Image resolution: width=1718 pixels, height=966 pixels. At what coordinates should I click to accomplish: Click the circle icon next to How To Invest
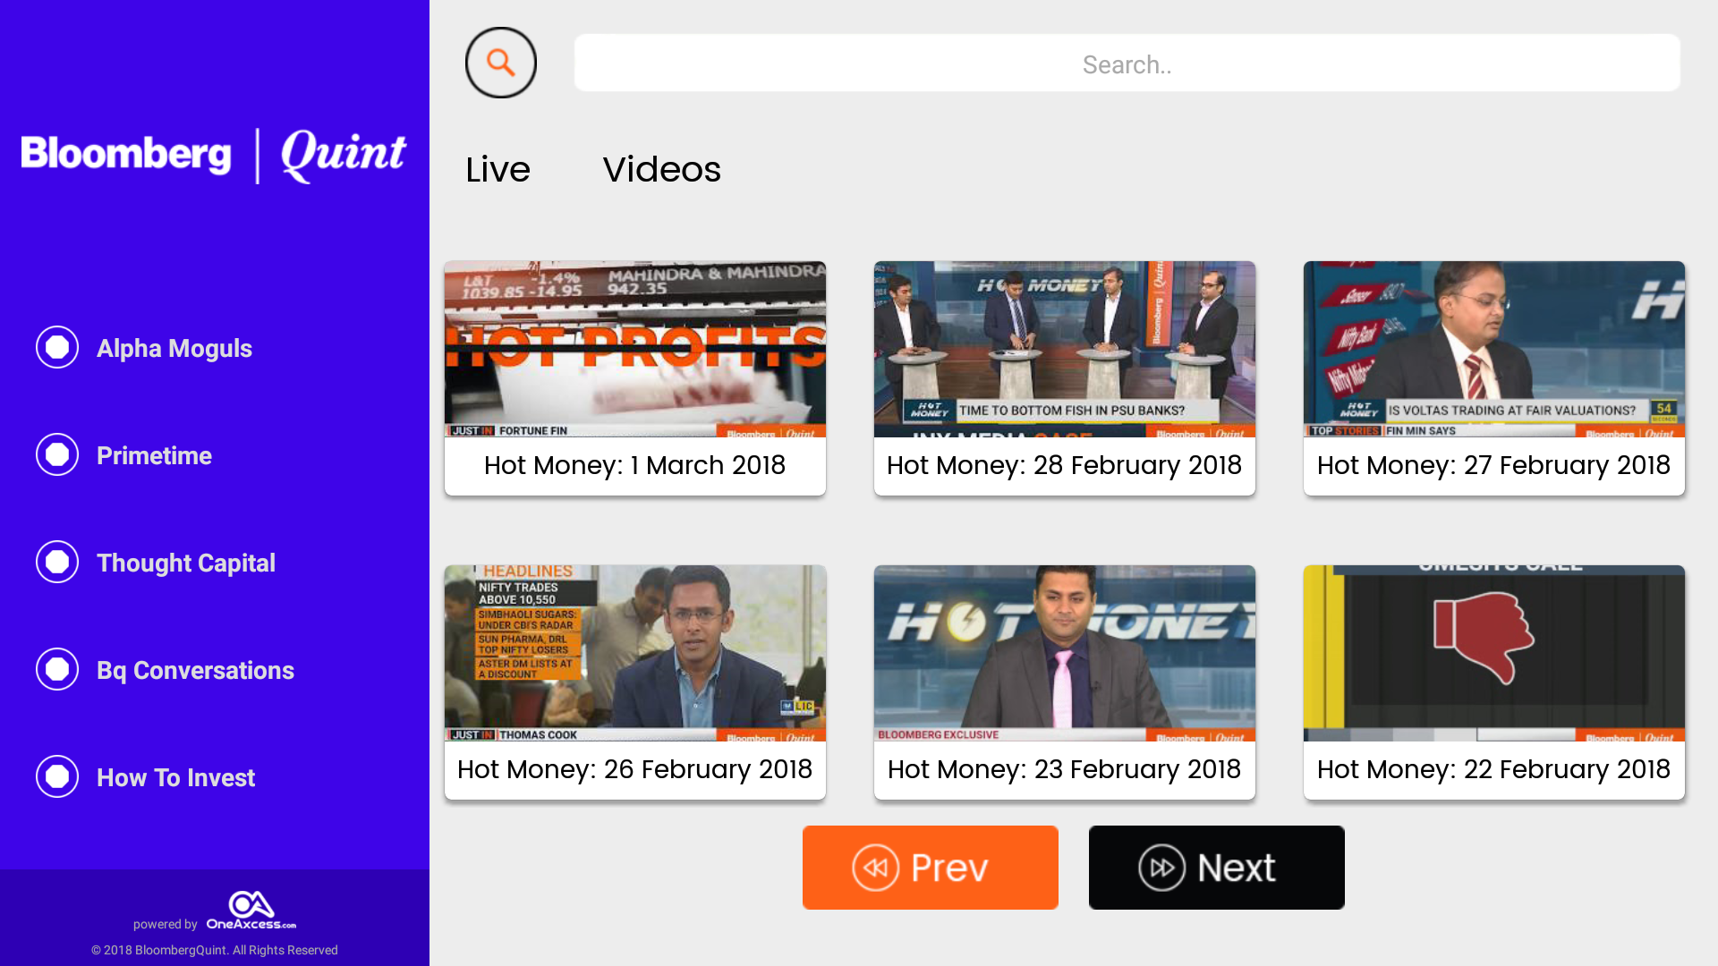click(56, 776)
